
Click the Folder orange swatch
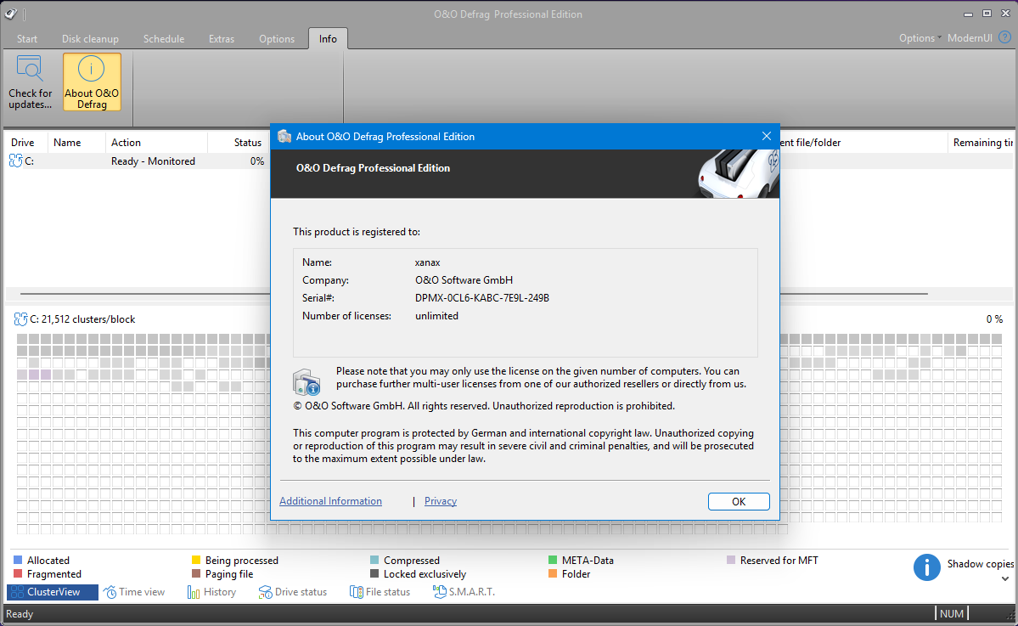pos(553,573)
